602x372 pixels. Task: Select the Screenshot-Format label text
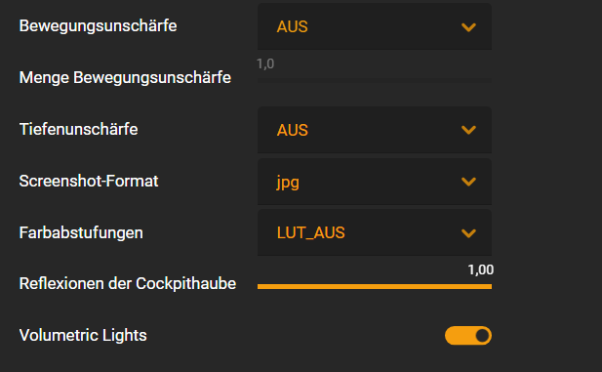pyautogui.click(x=89, y=181)
